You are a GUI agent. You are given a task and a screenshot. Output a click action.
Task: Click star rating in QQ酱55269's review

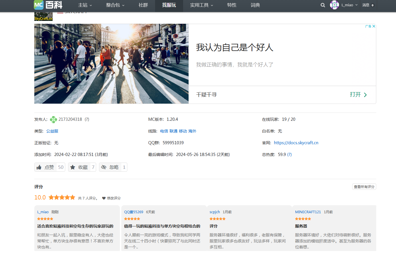pos(132,219)
